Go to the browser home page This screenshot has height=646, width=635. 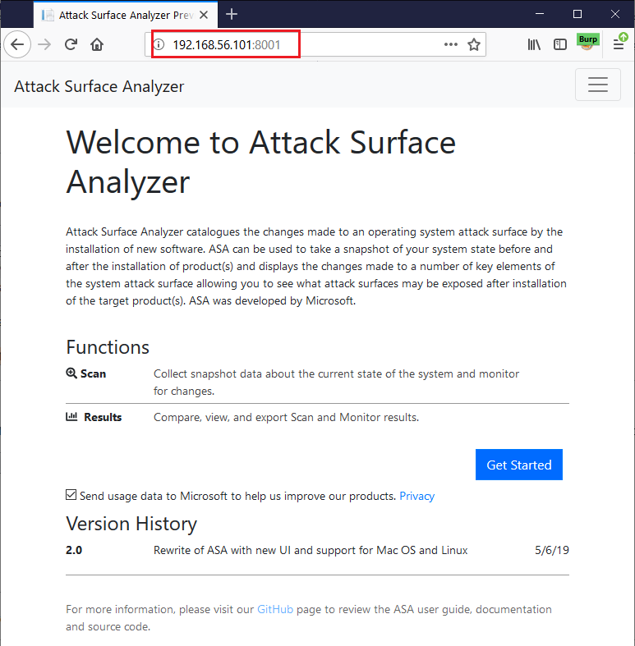click(x=97, y=44)
